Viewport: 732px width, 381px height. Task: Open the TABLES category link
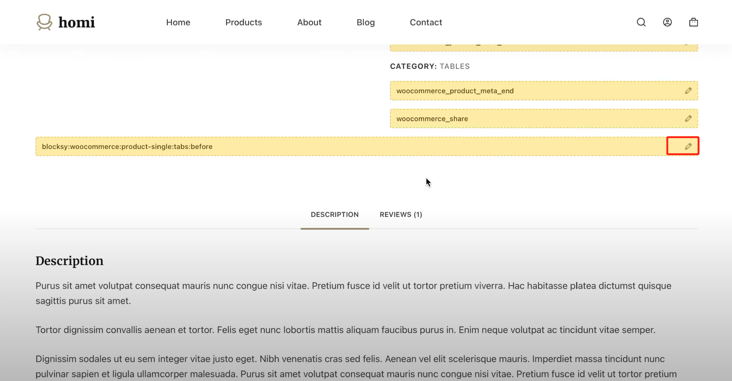point(455,66)
